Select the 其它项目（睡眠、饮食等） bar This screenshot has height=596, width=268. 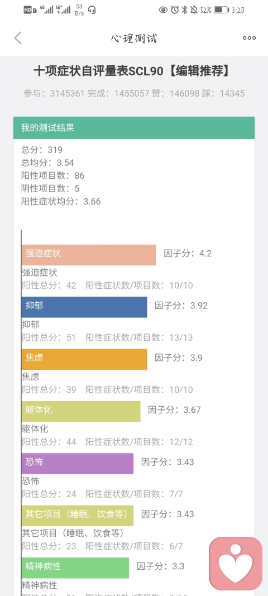(x=78, y=516)
